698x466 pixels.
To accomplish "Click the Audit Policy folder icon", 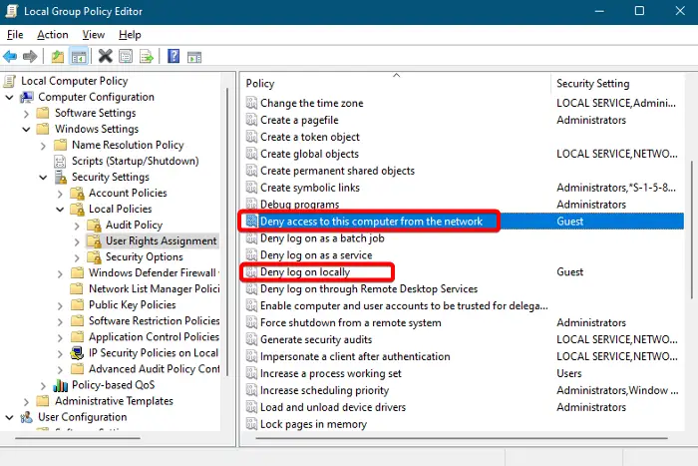I will coord(94,225).
